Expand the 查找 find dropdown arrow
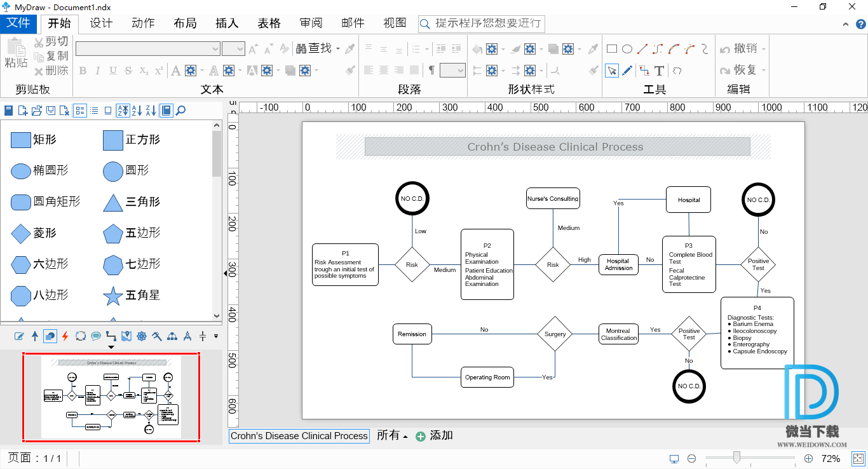 click(x=338, y=49)
